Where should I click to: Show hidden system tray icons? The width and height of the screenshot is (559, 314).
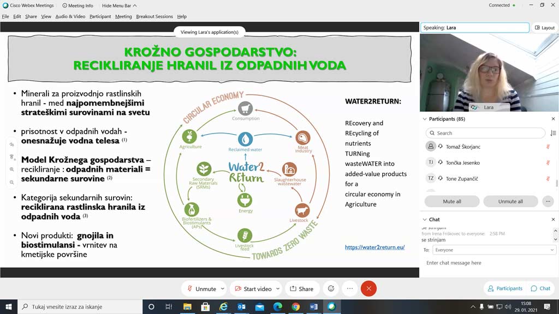[x=473, y=306]
